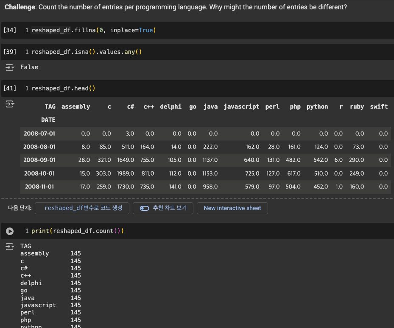394x328 pixels.
Task: Click the 'go' column header
Action: 193,107
